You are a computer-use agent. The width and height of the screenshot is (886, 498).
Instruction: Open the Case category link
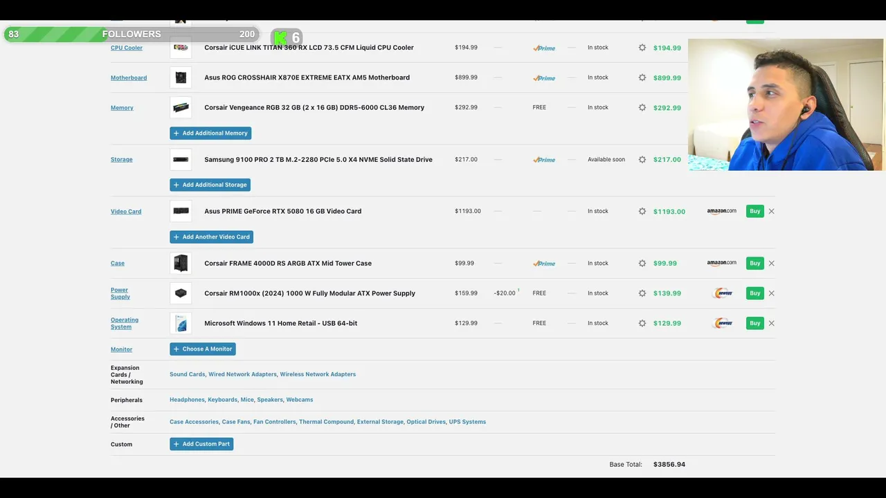[118, 264]
